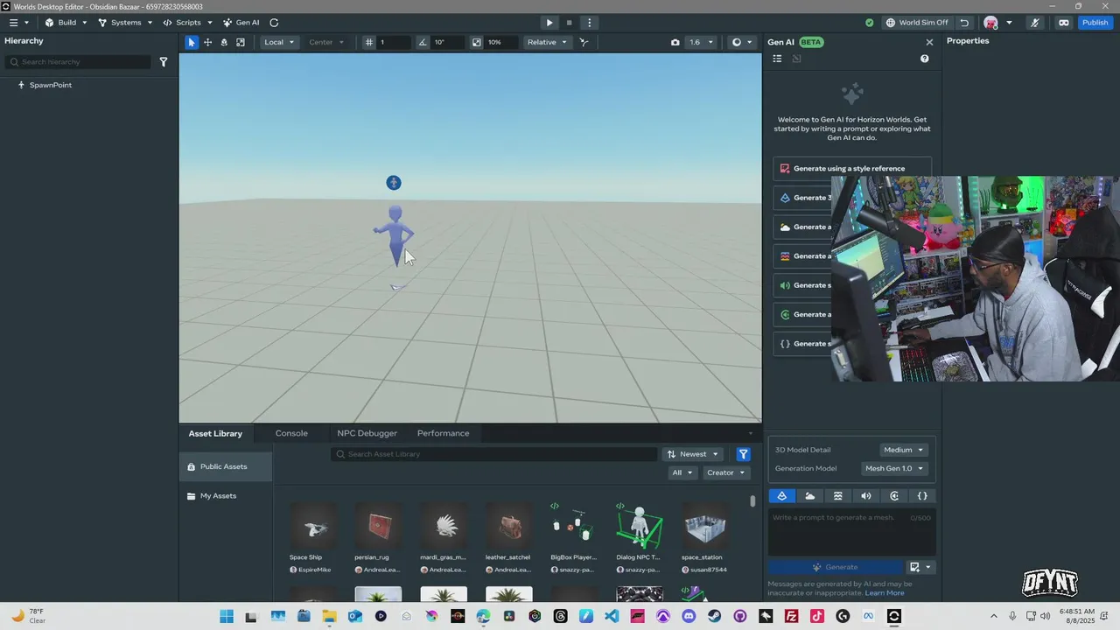Open the Local coordinate space dropdown
Image resolution: width=1120 pixels, height=630 pixels.
279,42
